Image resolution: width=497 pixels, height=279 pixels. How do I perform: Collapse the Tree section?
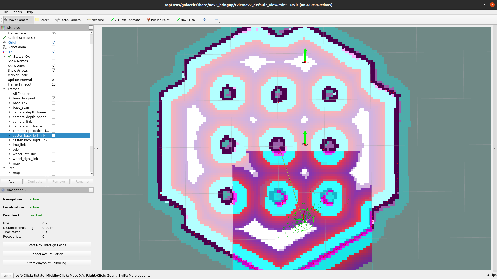4,168
